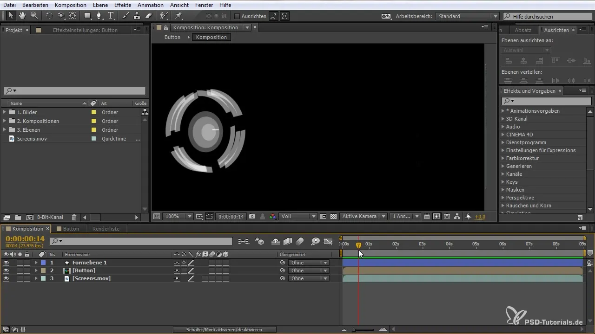The image size is (595, 334).
Task: Click the blue label swatch of Formebene 1
Action: [43, 263]
